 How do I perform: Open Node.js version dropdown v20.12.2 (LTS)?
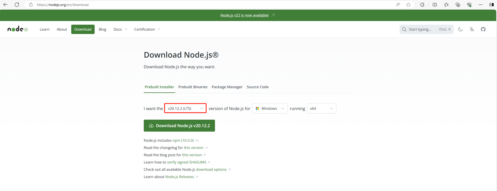[185, 108]
